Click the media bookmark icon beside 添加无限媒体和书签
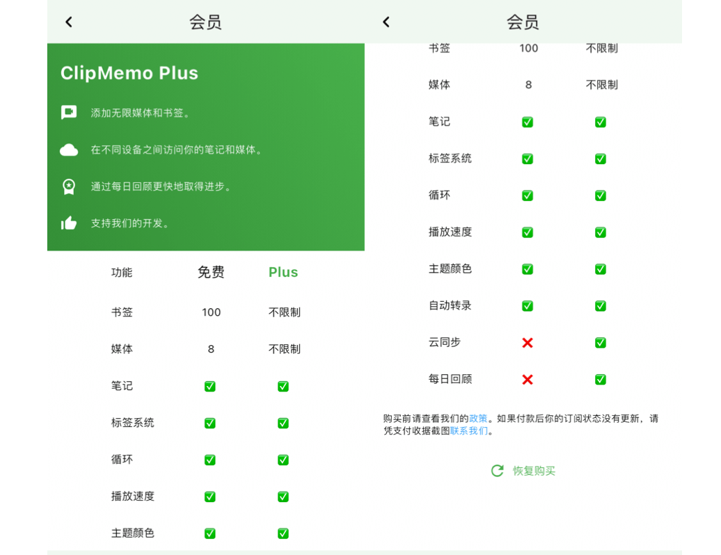Viewport: 721px width, 555px height. point(69,113)
